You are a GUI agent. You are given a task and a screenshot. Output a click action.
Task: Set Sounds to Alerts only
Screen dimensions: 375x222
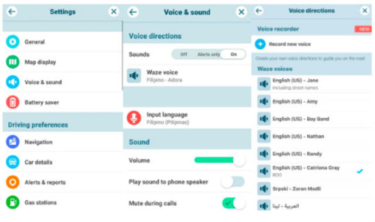209,54
